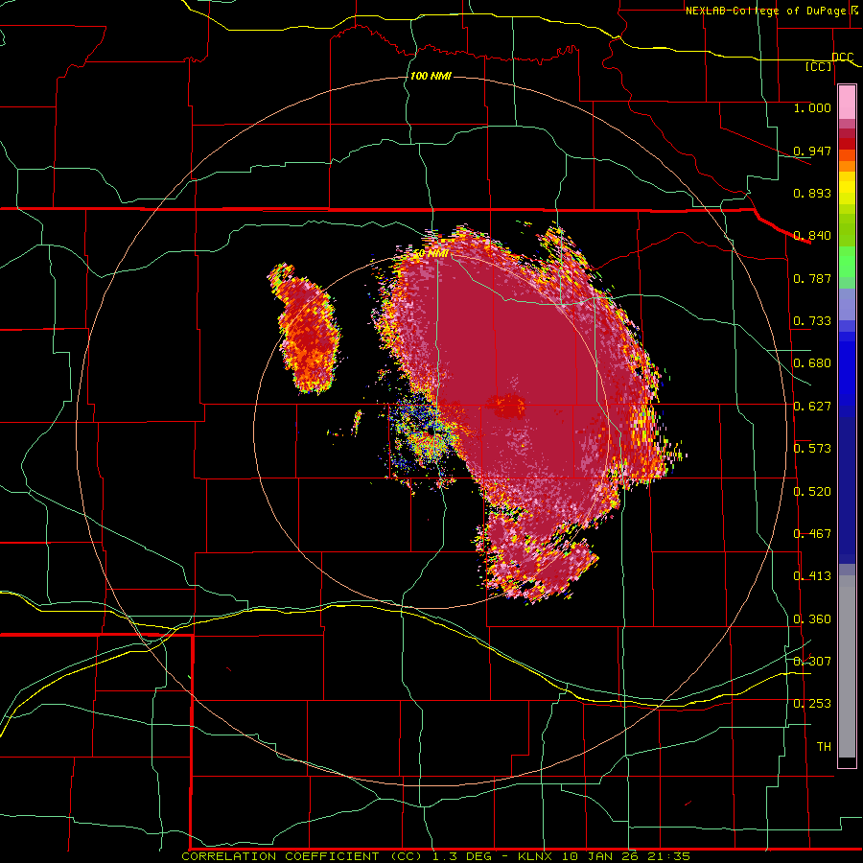Click the dark red core inside the main echo
The width and height of the screenshot is (863, 863).
506,407
